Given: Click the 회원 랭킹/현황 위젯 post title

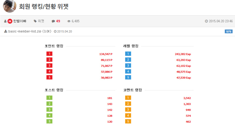Looking at the screenshot, I should click(44, 6).
